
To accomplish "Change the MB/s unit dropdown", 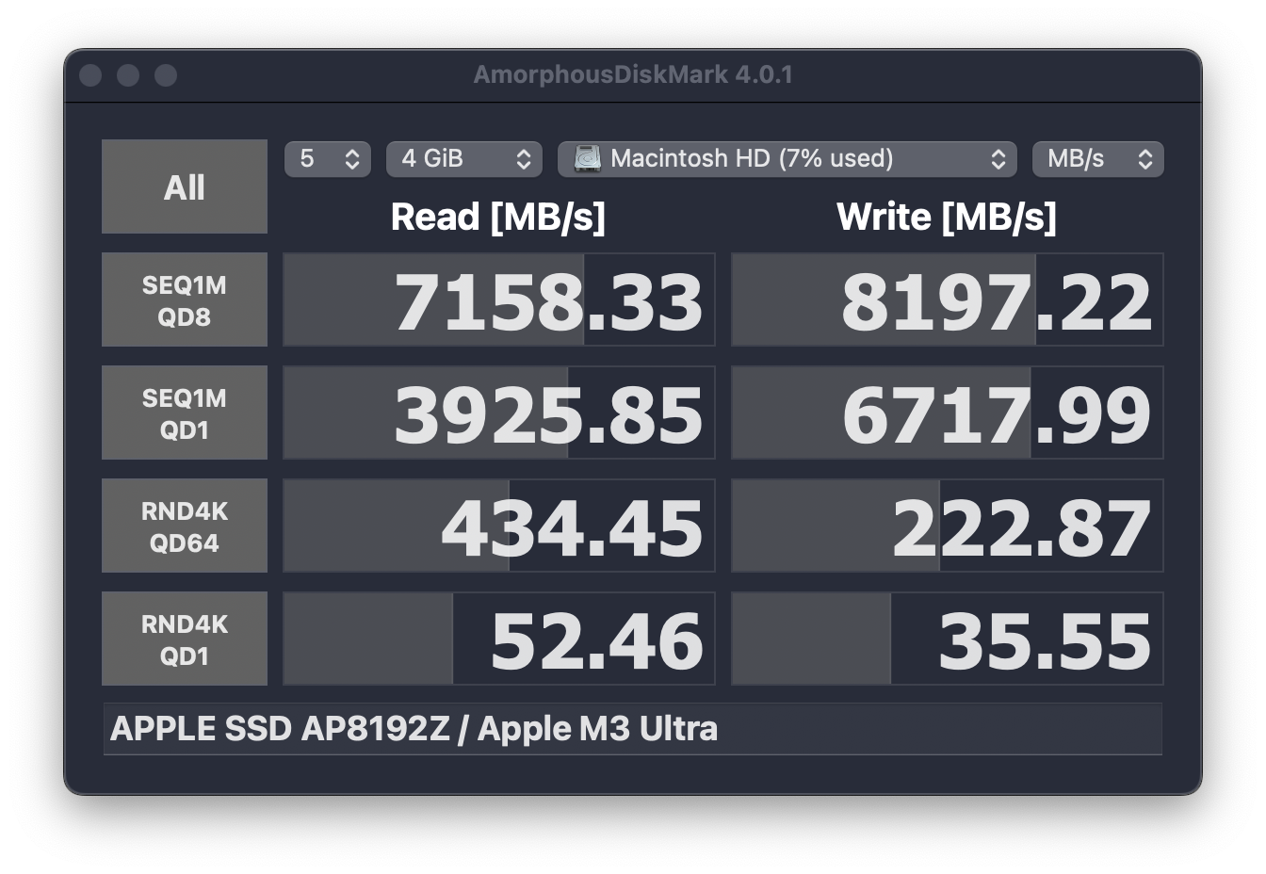I will pos(1097,159).
